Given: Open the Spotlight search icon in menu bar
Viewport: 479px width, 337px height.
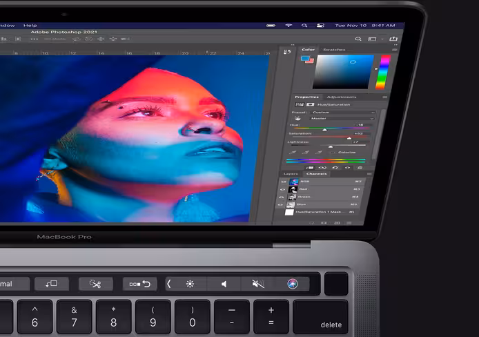Looking at the screenshot, I should point(304,26).
